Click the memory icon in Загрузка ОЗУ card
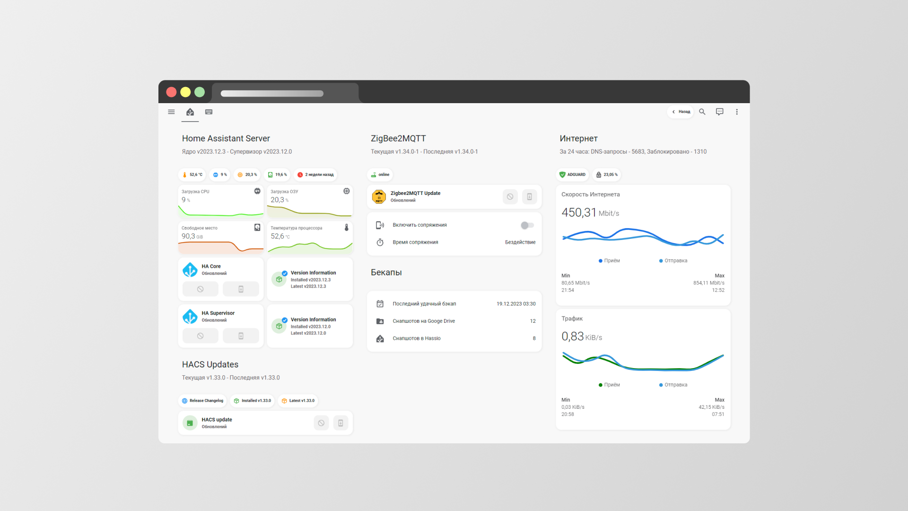 coord(347,191)
